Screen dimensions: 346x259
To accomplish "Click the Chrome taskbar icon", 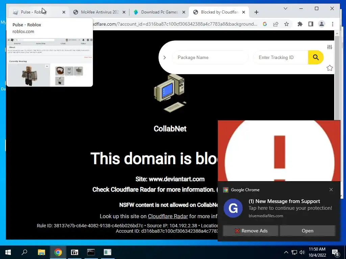I will click(x=58, y=252).
